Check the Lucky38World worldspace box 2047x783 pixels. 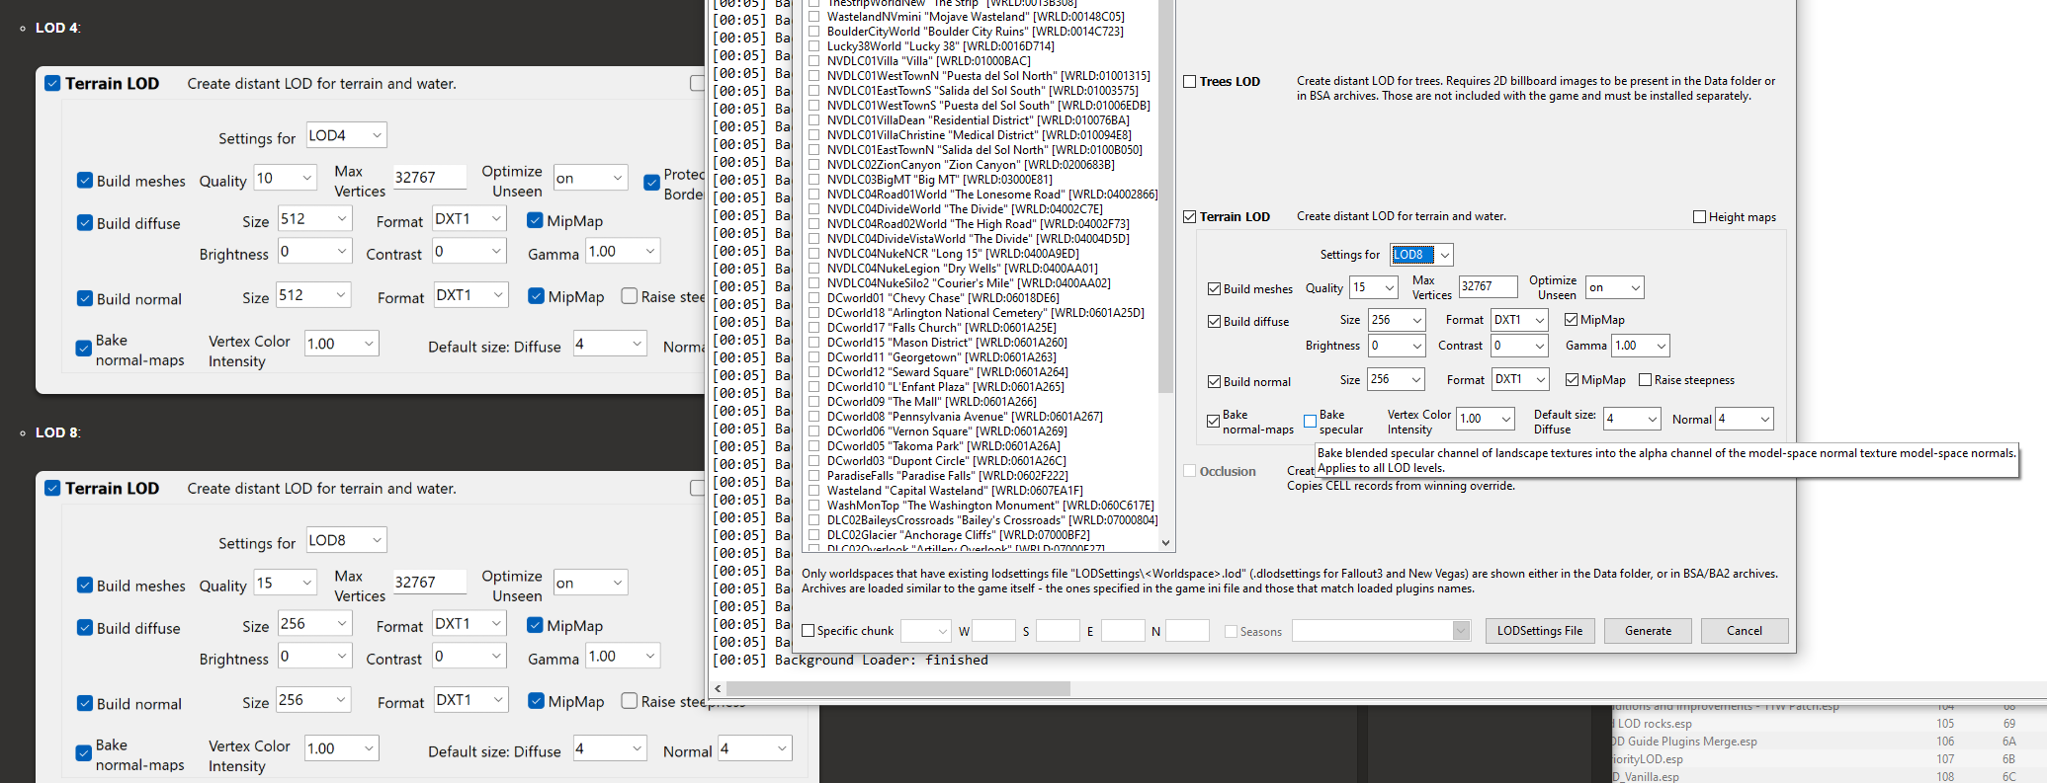(x=814, y=46)
